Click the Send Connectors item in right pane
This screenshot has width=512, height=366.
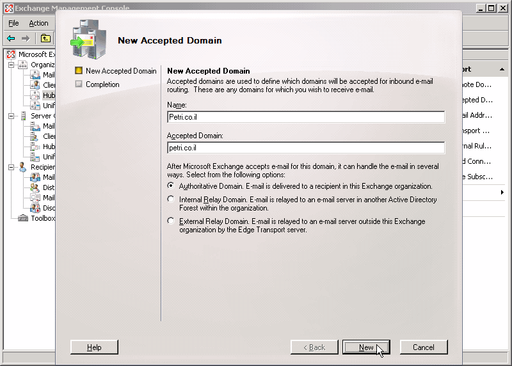(477, 161)
